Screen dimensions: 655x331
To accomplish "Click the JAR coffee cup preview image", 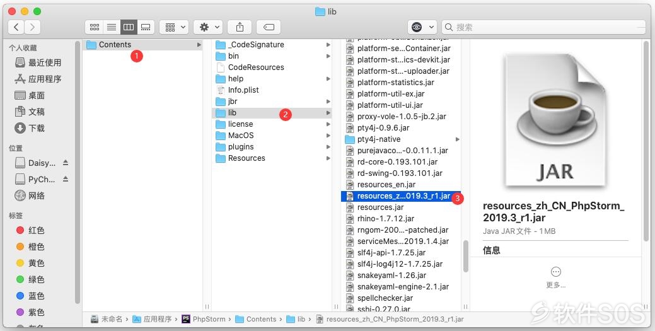I will click(555, 120).
